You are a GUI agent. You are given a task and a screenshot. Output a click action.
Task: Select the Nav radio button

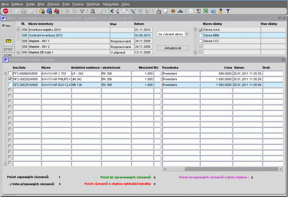[3, 26]
